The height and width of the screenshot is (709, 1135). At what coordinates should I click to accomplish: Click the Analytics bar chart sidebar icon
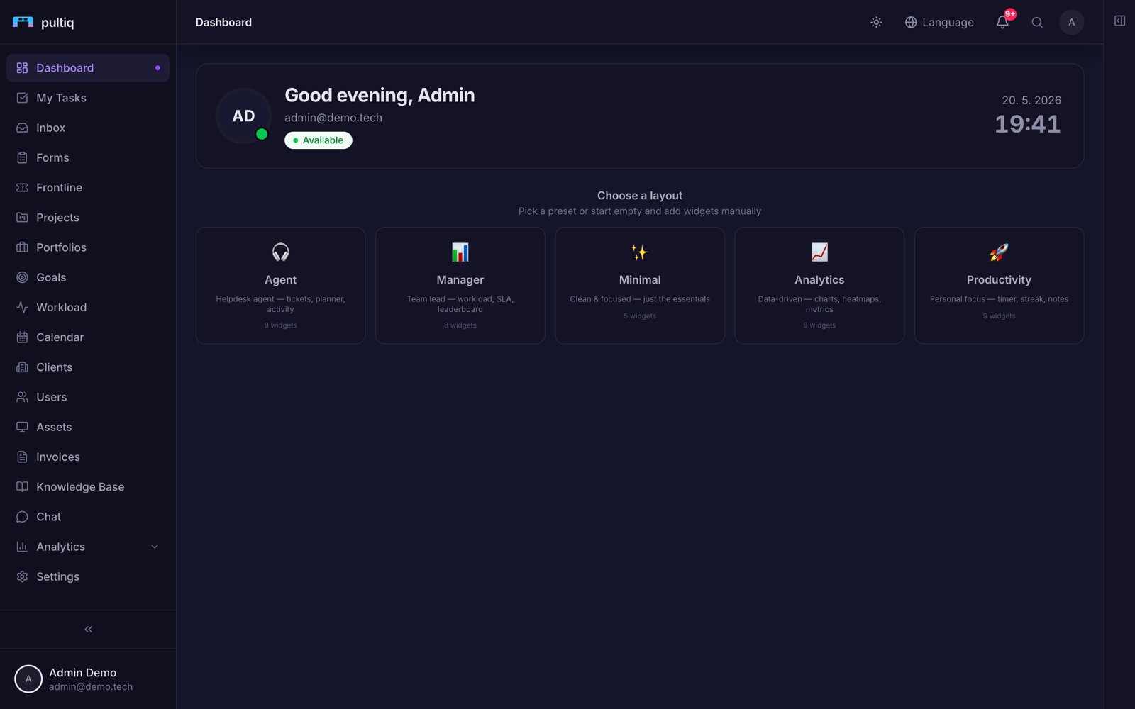click(x=22, y=547)
